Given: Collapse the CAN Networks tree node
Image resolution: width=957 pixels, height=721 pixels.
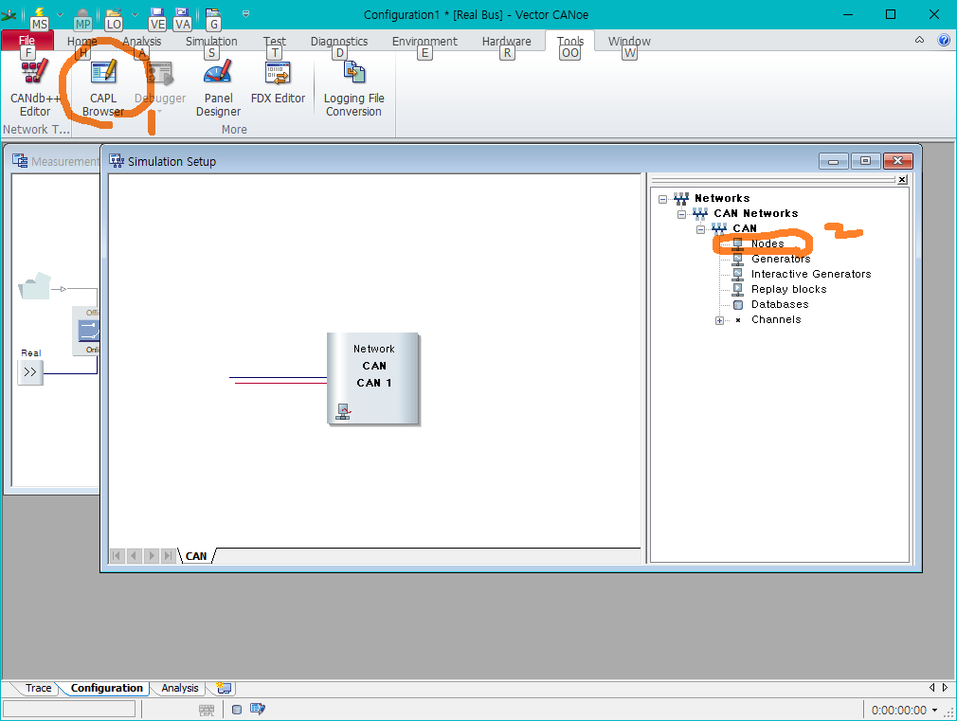Looking at the screenshot, I should (x=681, y=214).
